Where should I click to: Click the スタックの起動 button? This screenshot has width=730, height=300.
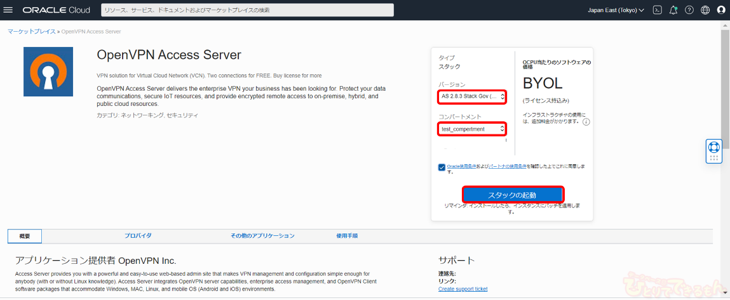[x=512, y=195]
